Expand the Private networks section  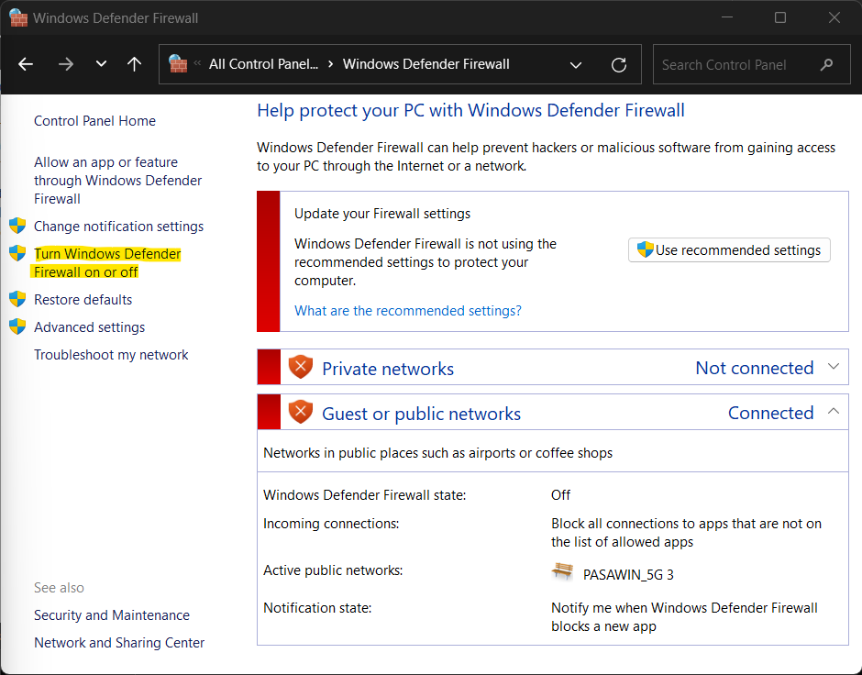833,367
